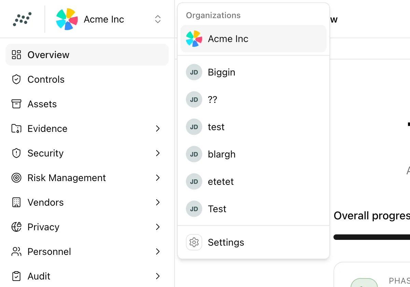
Task: Expand the Audit section chevron
Action: click(x=158, y=276)
